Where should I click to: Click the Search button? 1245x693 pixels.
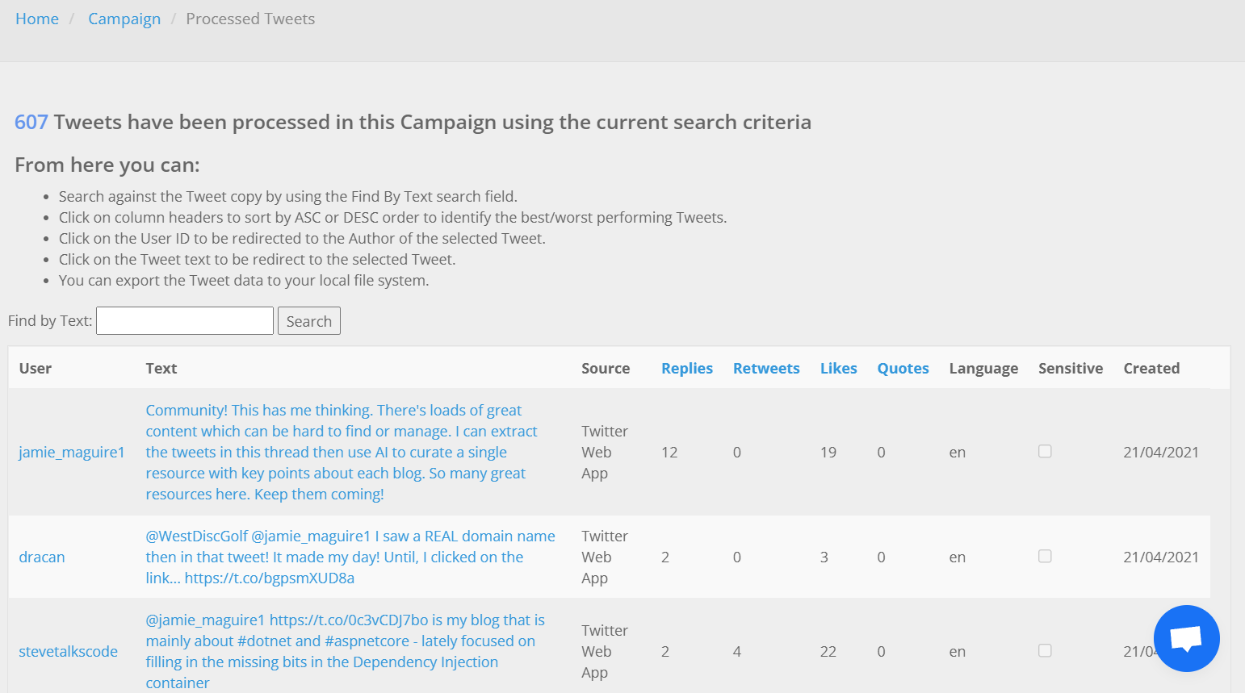308,321
